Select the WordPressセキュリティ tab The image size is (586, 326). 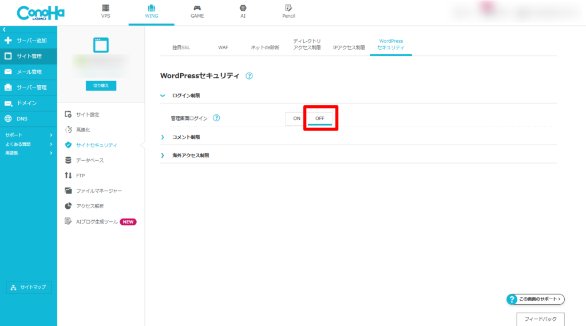391,44
